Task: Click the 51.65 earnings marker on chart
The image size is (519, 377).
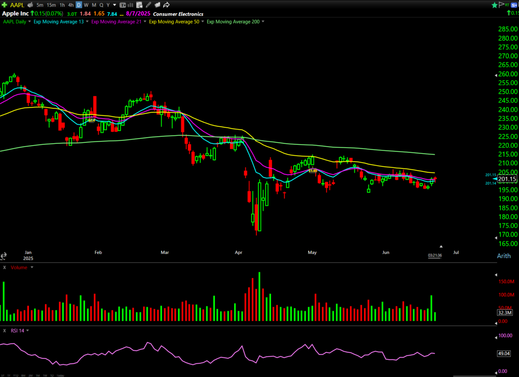Action: pos(313,171)
